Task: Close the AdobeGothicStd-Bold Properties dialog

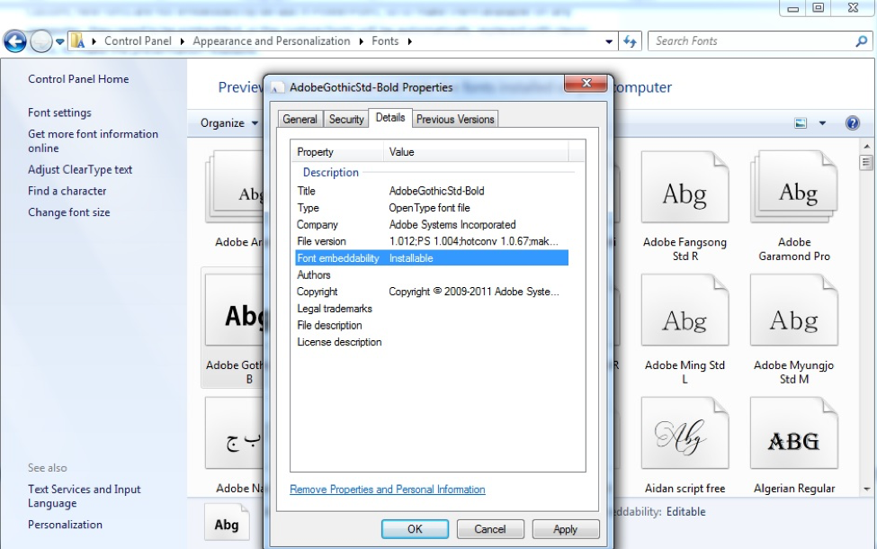Action: [586, 84]
